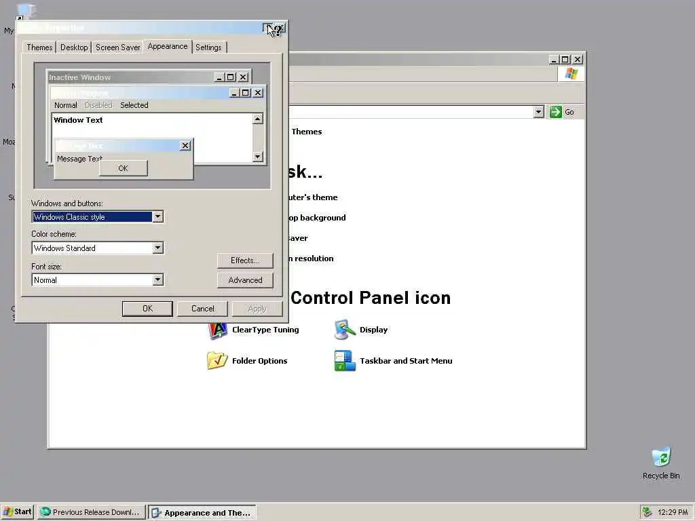
Task: Click the partially visible background task link
Action: (x=317, y=218)
